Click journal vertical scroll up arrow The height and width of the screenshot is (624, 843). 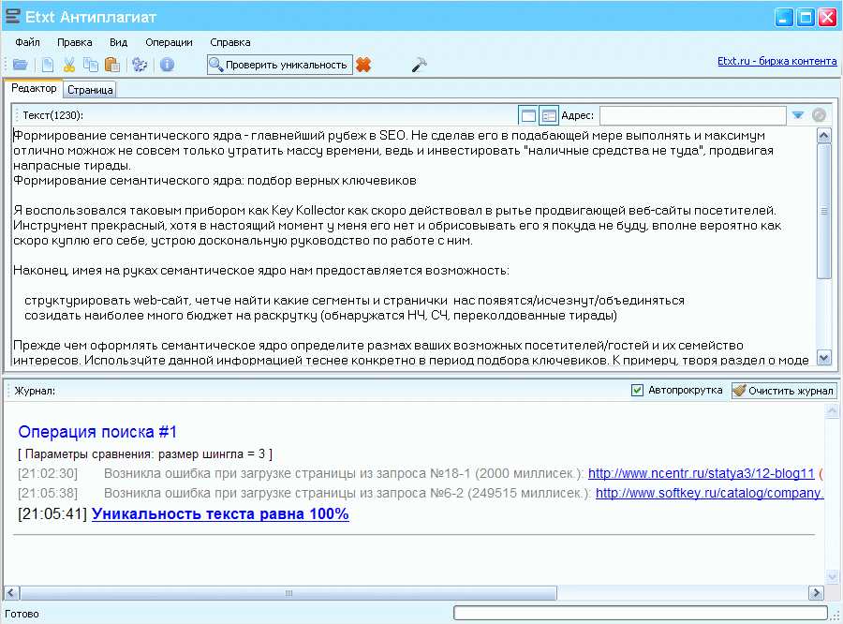point(832,411)
